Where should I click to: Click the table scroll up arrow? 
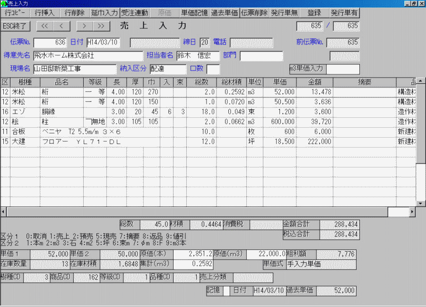[420, 81]
